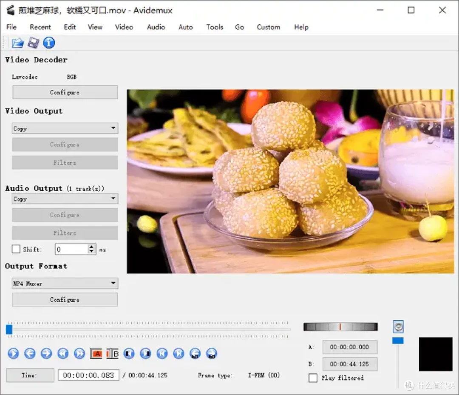
Task: Click the Output Format Configure button
Action: [x=65, y=299]
